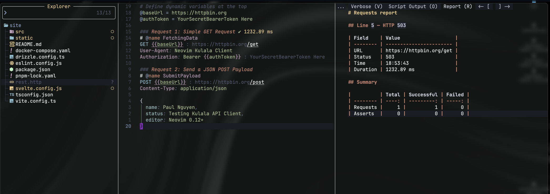
Task: Click the tsconfig.json TS icon
Action: (12, 95)
